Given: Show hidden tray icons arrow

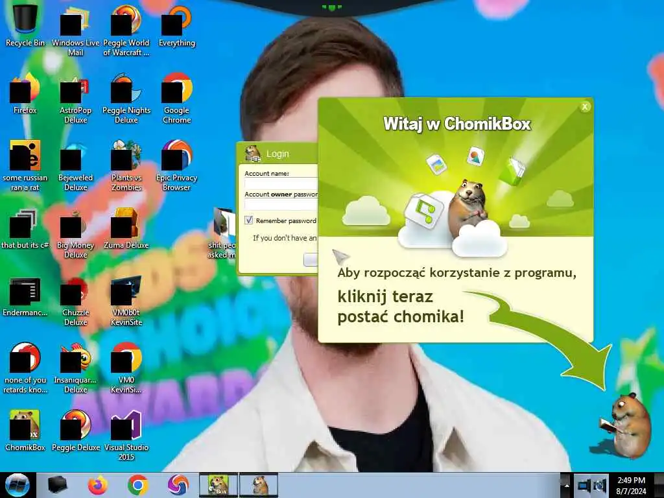Looking at the screenshot, I should pyautogui.click(x=566, y=485).
